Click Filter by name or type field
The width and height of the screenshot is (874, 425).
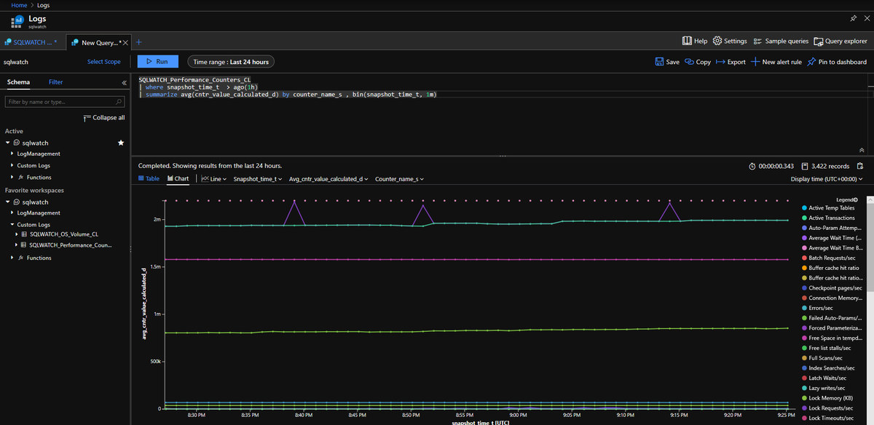pyautogui.click(x=64, y=102)
